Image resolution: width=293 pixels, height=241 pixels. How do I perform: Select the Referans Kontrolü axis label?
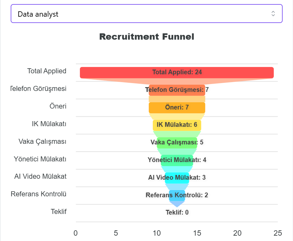click(39, 194)
